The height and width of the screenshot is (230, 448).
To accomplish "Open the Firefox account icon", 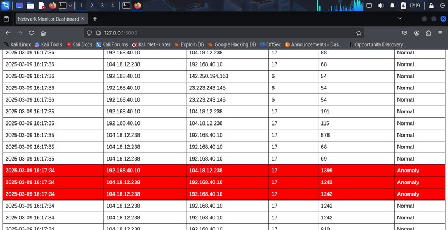I will (x=416, y=33).
